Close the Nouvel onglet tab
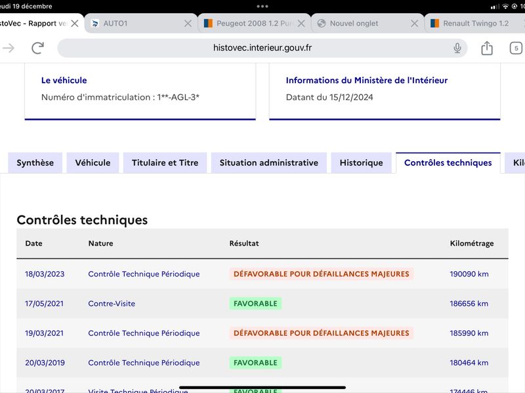Viewport: 525px width, 393px height. click(x=414, y=24)
